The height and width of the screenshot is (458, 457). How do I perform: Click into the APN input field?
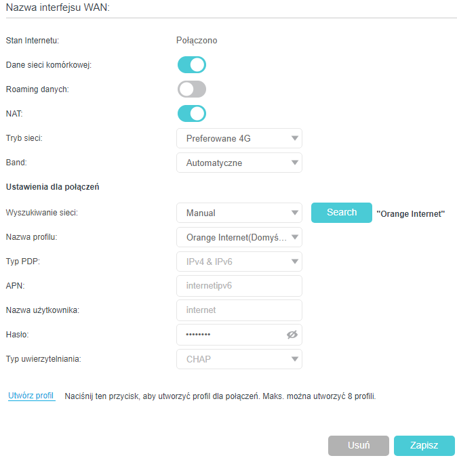(239, 286)
